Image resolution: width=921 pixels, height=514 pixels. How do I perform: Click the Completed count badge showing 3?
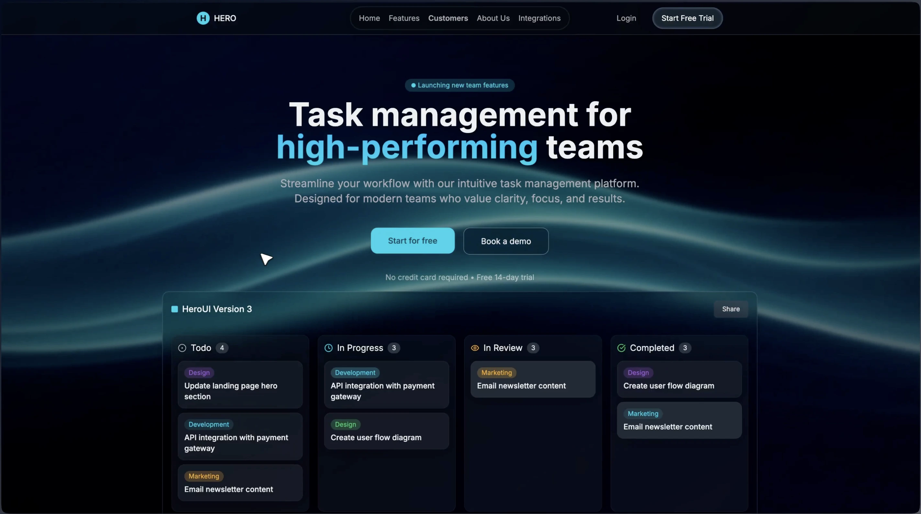pyautogui.click(x=685, y=348)
